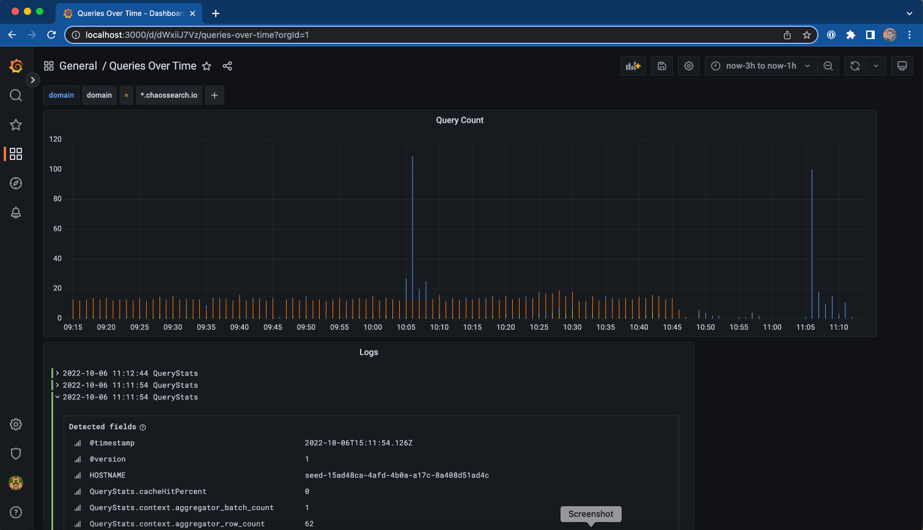This screenshot has height=530, width=923.
Task: Click the domain template variable link
Action: [61, 95]
